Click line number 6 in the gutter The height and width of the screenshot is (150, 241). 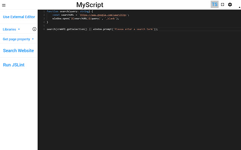click(44, 29)
